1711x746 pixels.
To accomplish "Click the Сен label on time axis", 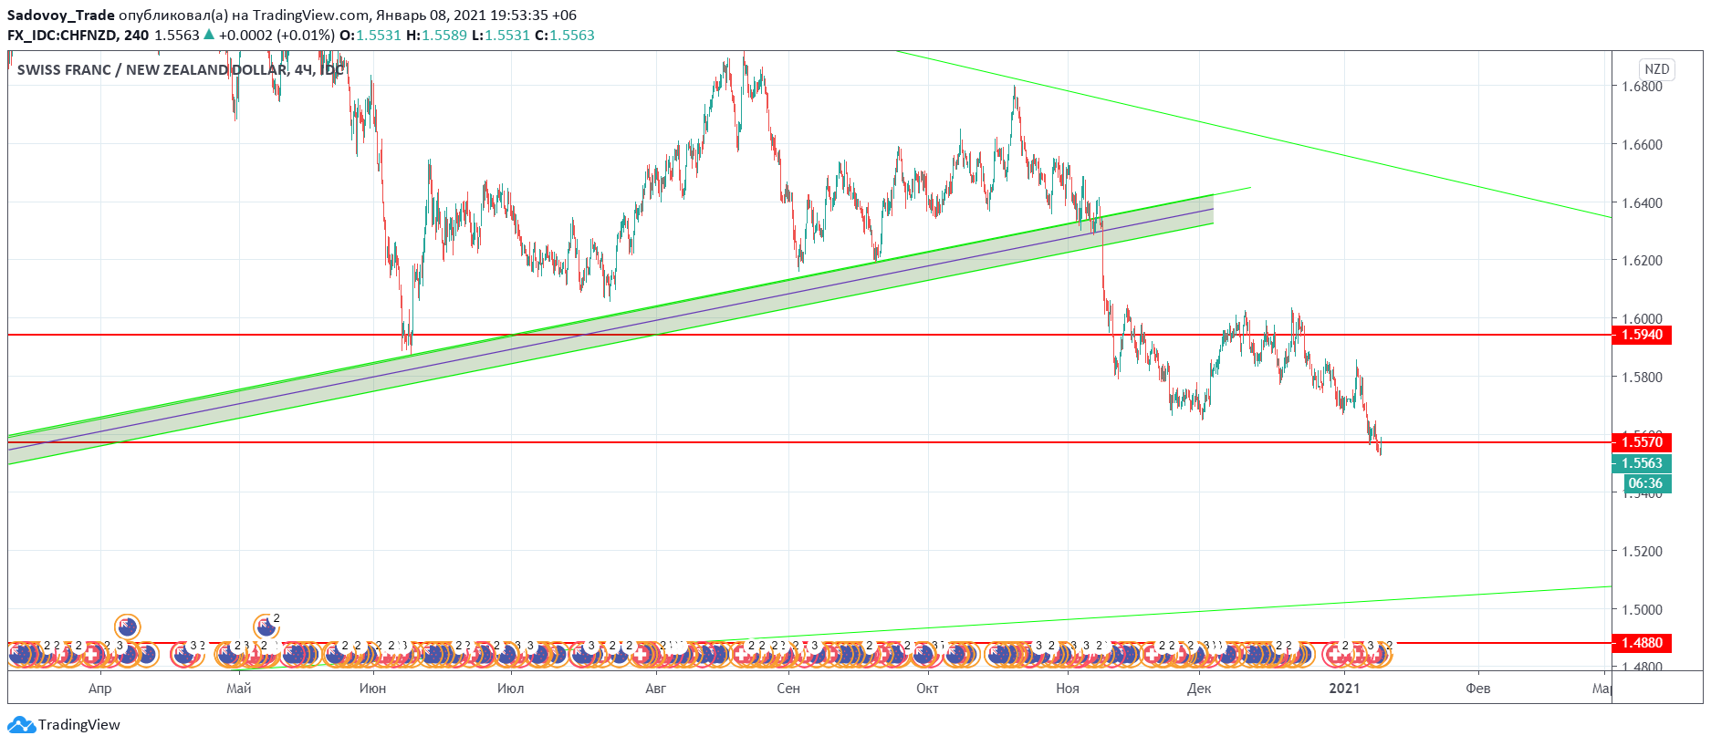I will pyautogui.click(x=788, y=689).
